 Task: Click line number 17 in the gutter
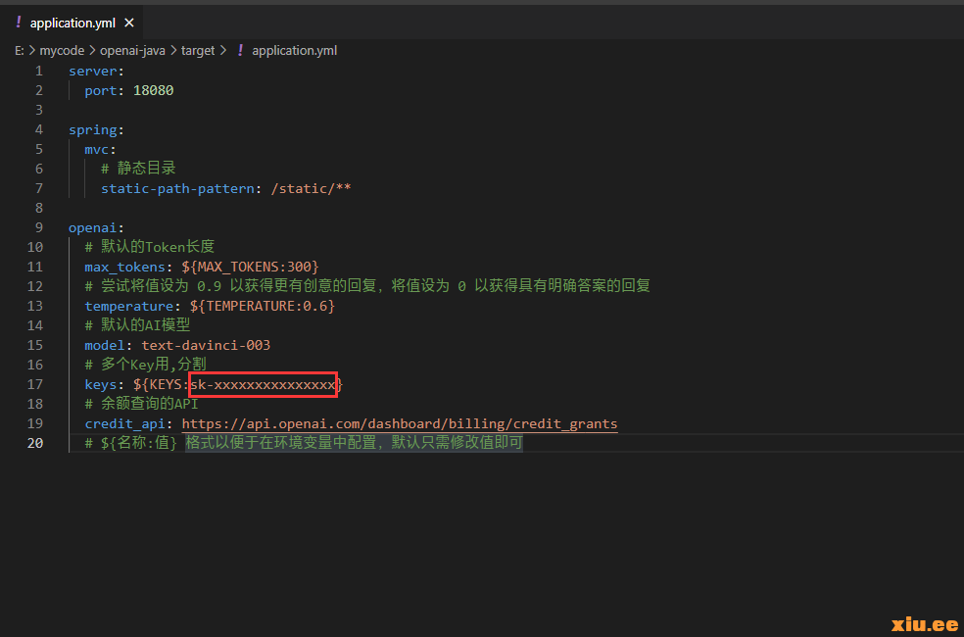tap(35, 384)
